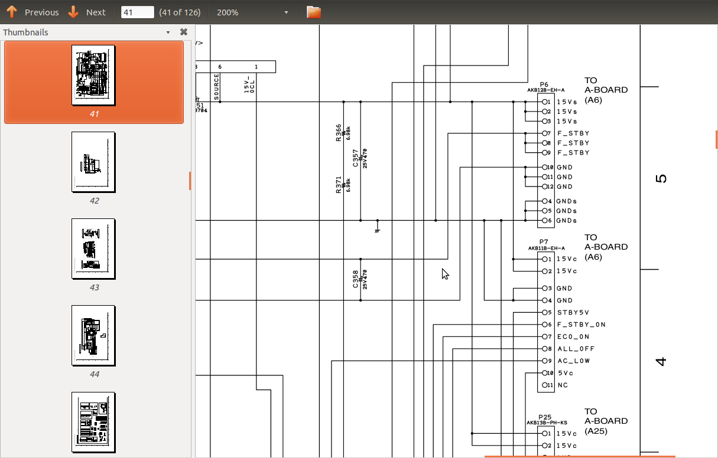Click the Next page down-arrow icon

tap(73, 12)
